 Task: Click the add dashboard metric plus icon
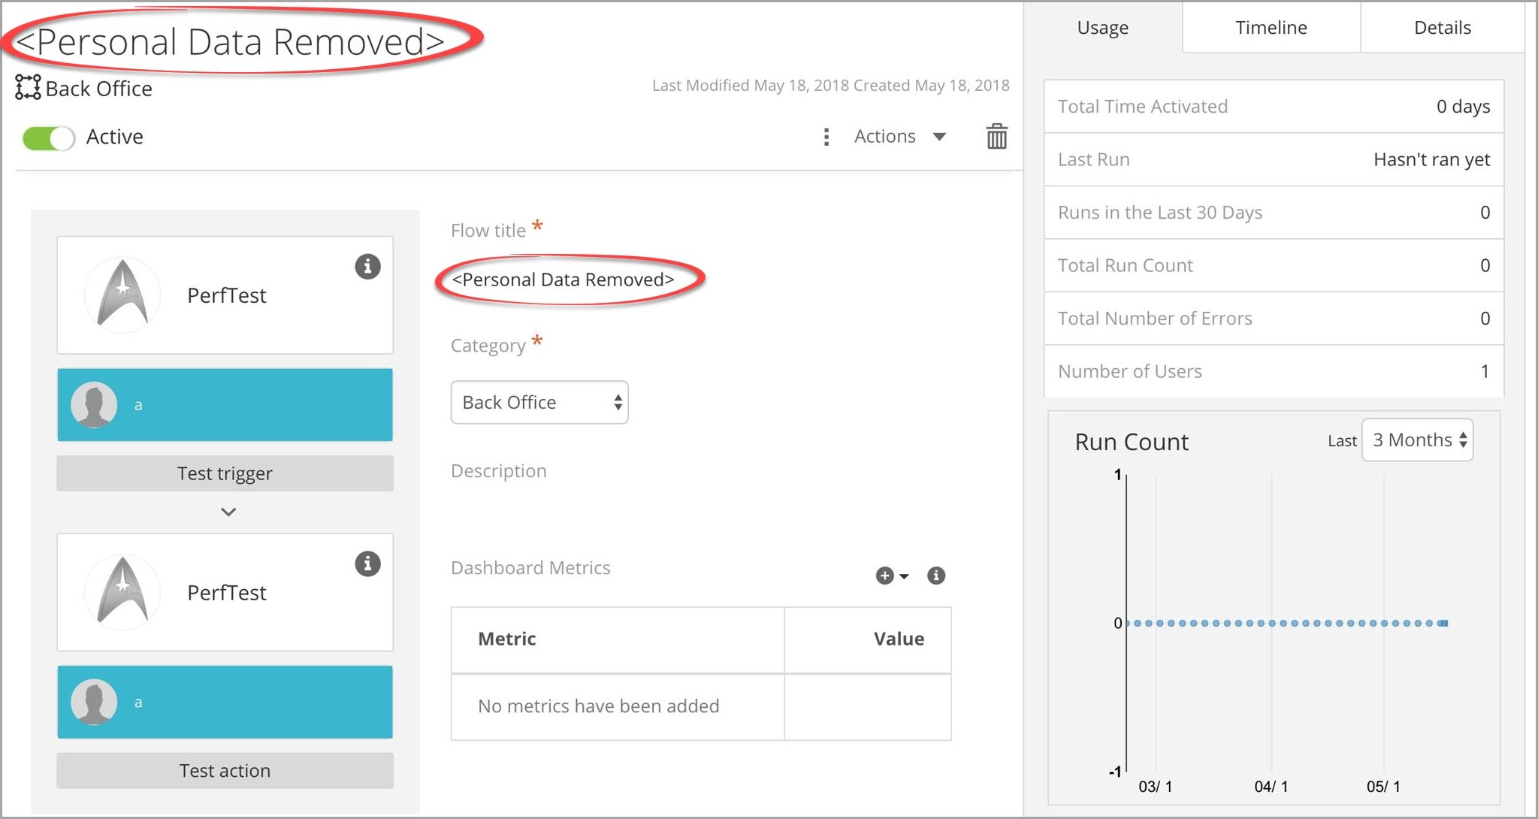click(887, 576)
